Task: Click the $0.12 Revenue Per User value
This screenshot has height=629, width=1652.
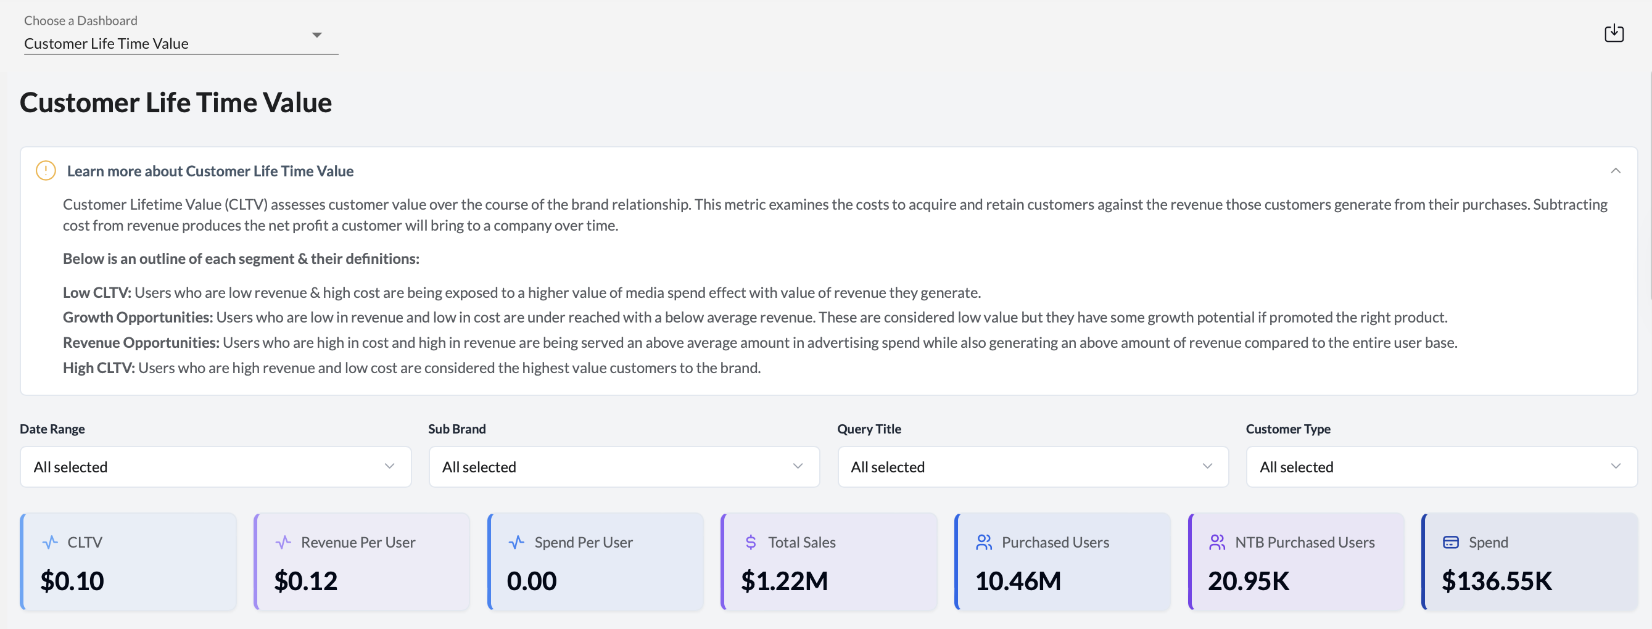Action: click(306, 581)
